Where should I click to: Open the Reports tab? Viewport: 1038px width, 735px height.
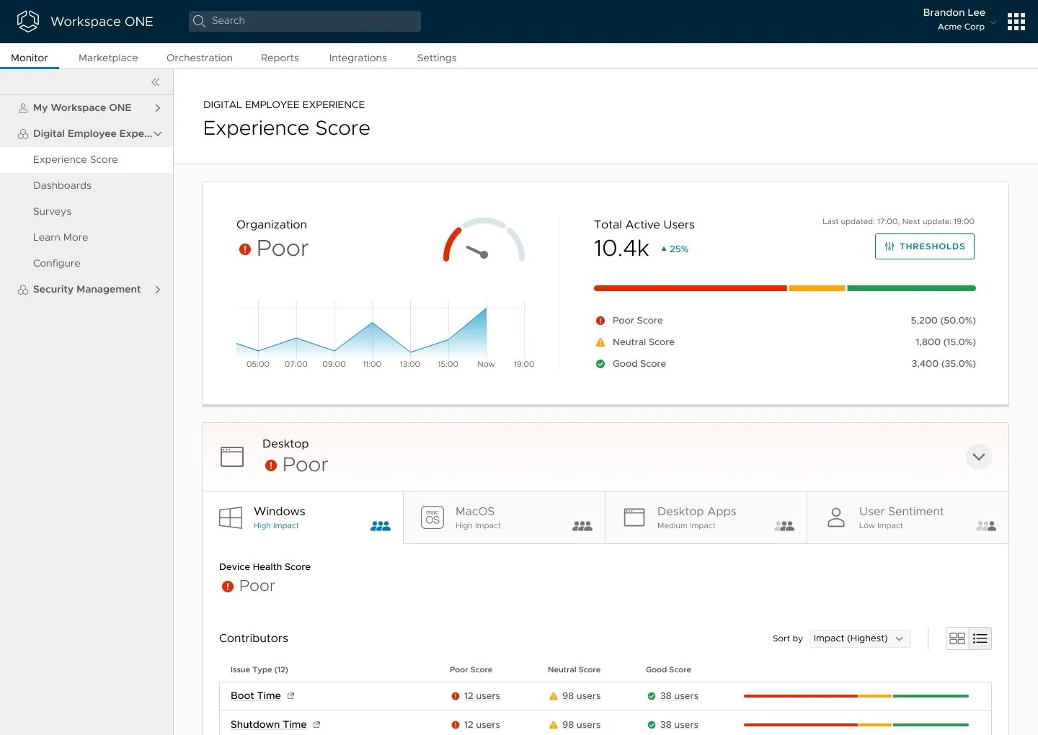[280, 58]
